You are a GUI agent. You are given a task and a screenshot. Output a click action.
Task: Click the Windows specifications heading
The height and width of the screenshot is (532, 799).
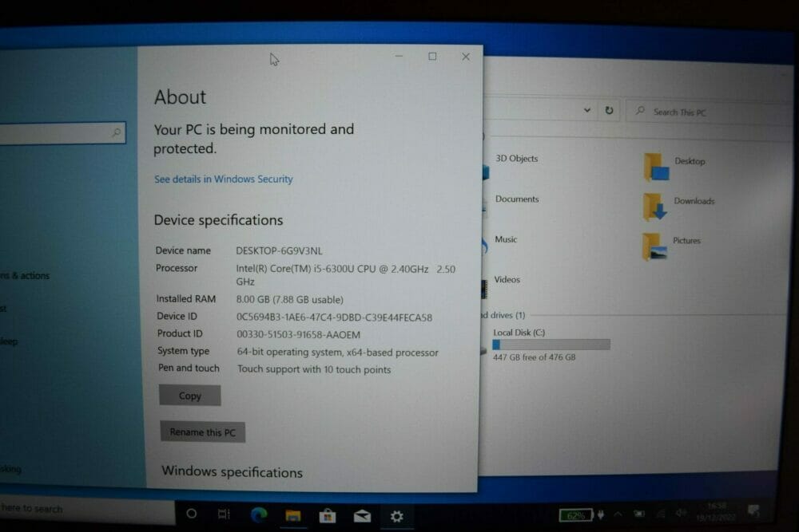click(x=232, y=472)
